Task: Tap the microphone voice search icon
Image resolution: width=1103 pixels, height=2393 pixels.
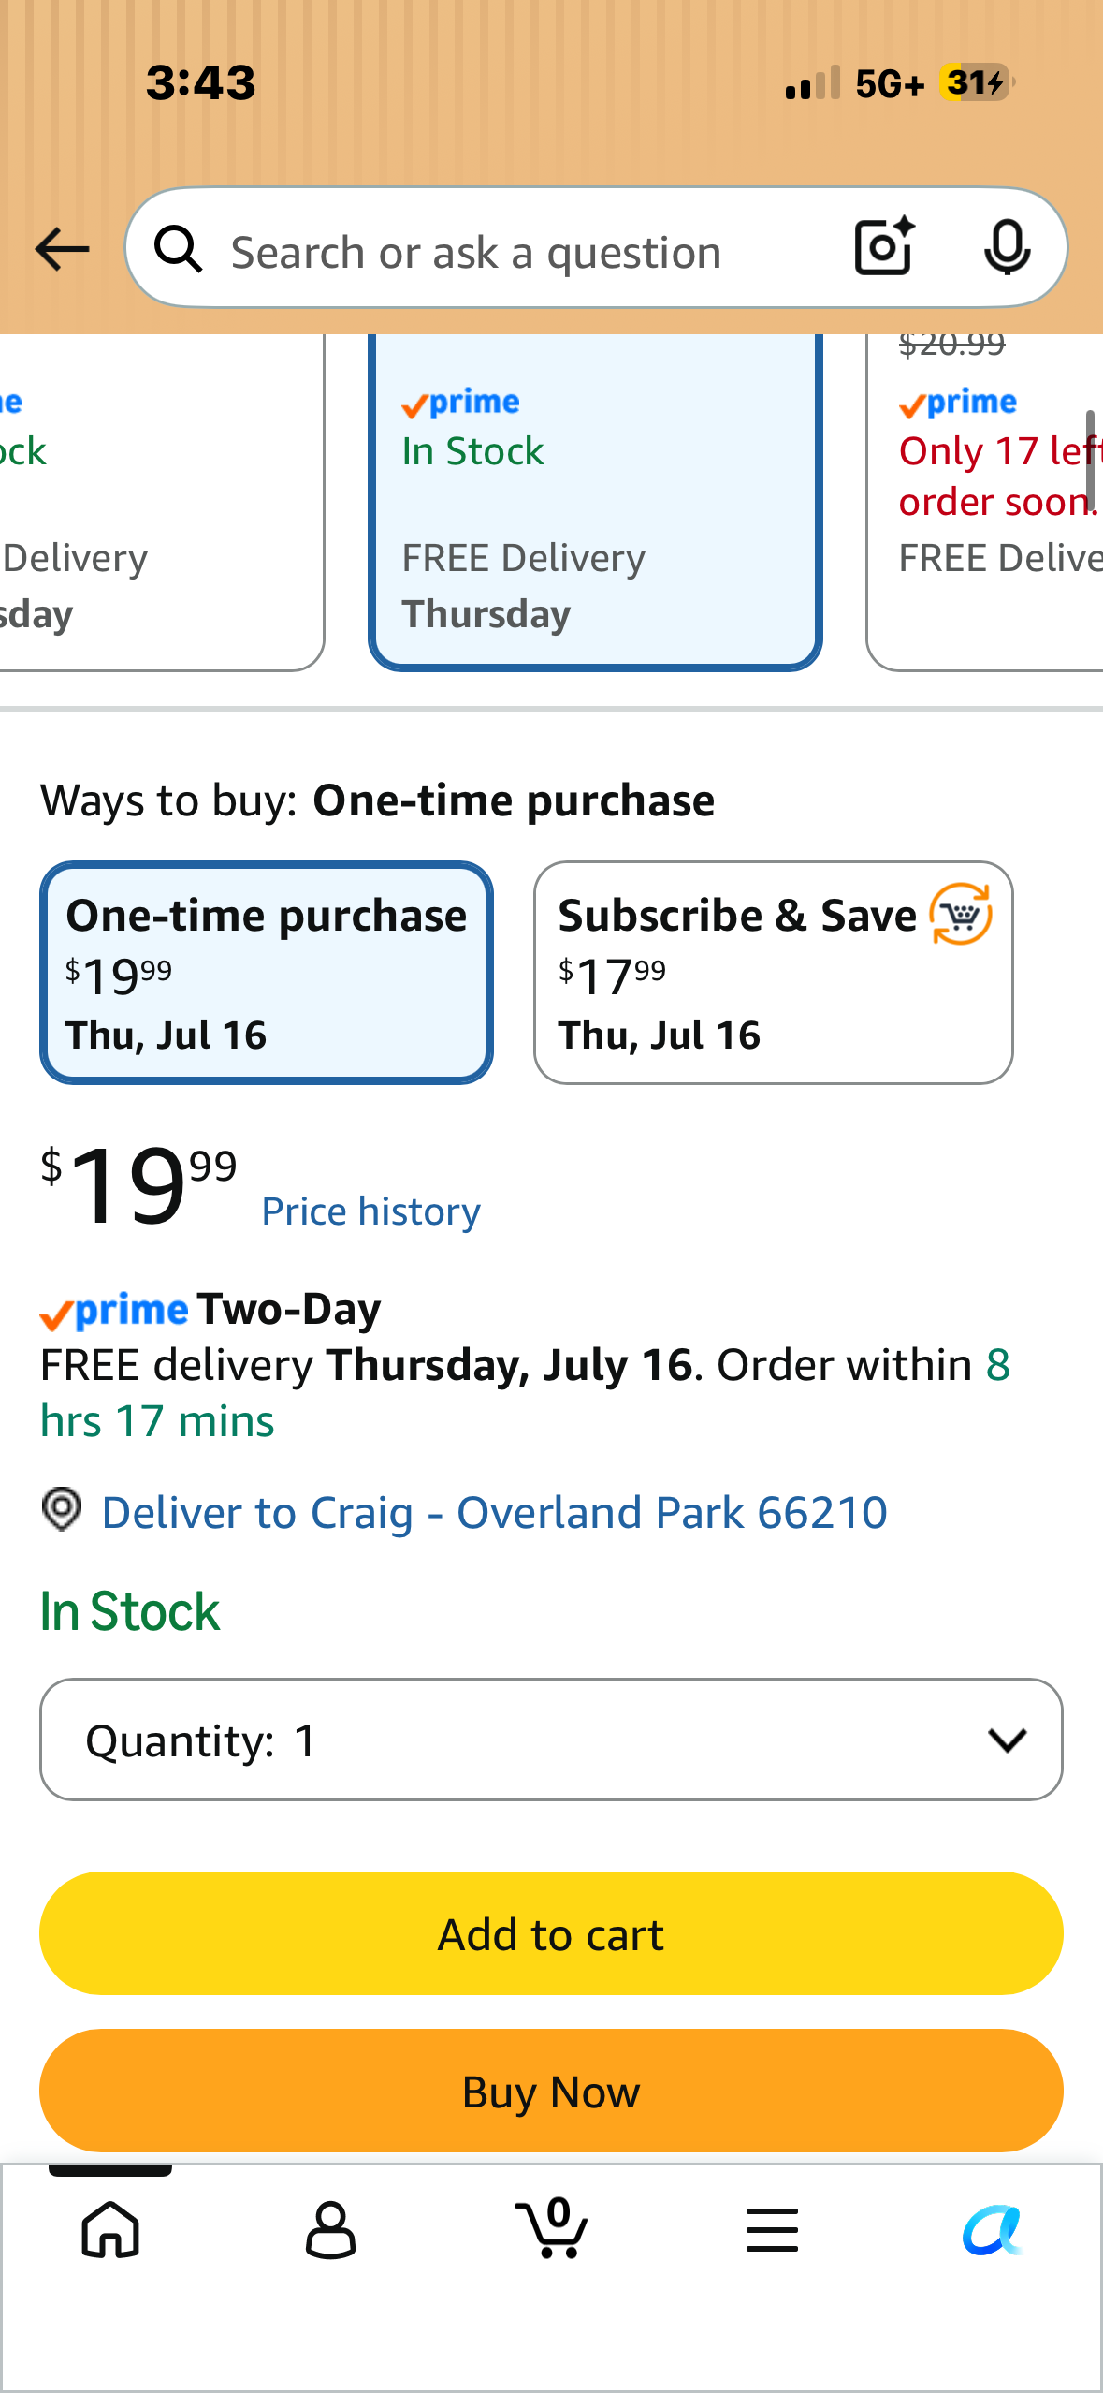Action: click(x=1008, y=248)
